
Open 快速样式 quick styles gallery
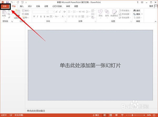pos(114,14)
